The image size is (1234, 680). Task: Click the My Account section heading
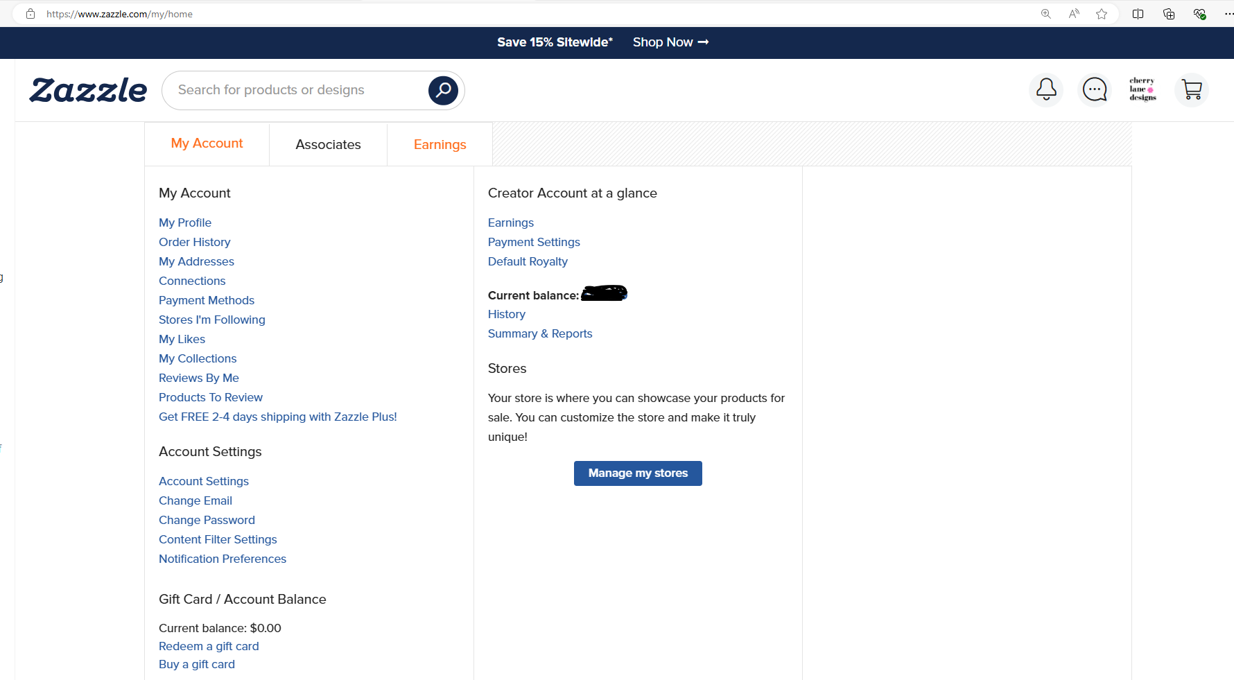pos(195,193)
